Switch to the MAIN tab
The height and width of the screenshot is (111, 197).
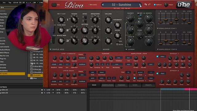click(x=94, y=85)
